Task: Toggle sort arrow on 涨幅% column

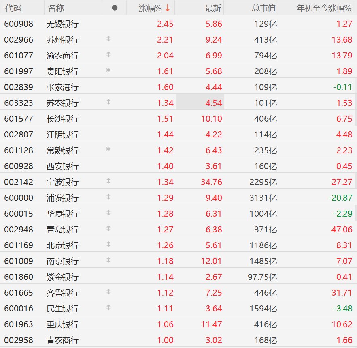Action: [x=168, y=8]
